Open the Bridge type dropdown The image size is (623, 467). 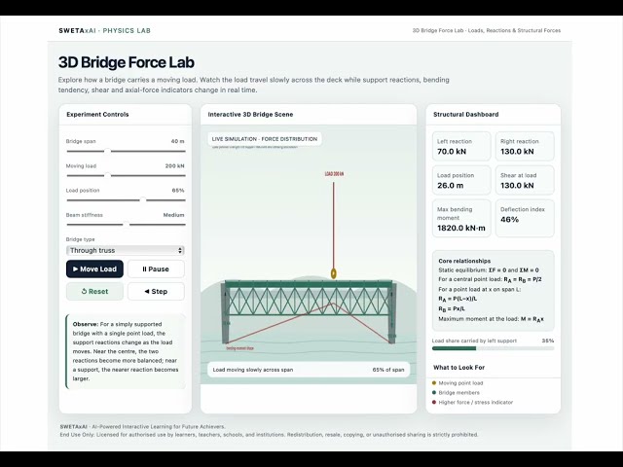(x=126, y=250)
